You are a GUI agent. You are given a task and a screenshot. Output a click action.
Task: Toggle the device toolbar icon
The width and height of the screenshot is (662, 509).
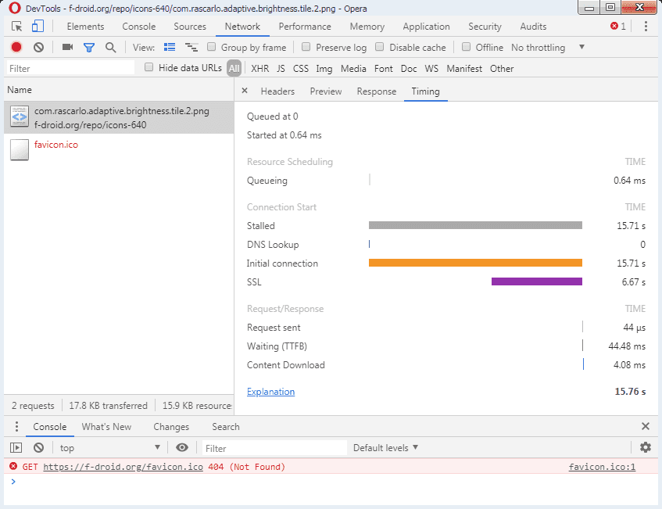(38, 26)
